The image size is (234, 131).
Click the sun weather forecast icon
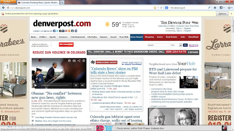107,24
